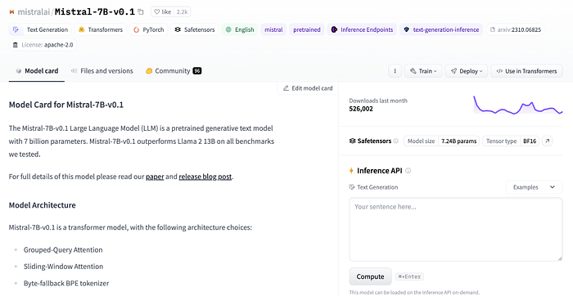
Task: Open the Community tab
Action: 174,71
